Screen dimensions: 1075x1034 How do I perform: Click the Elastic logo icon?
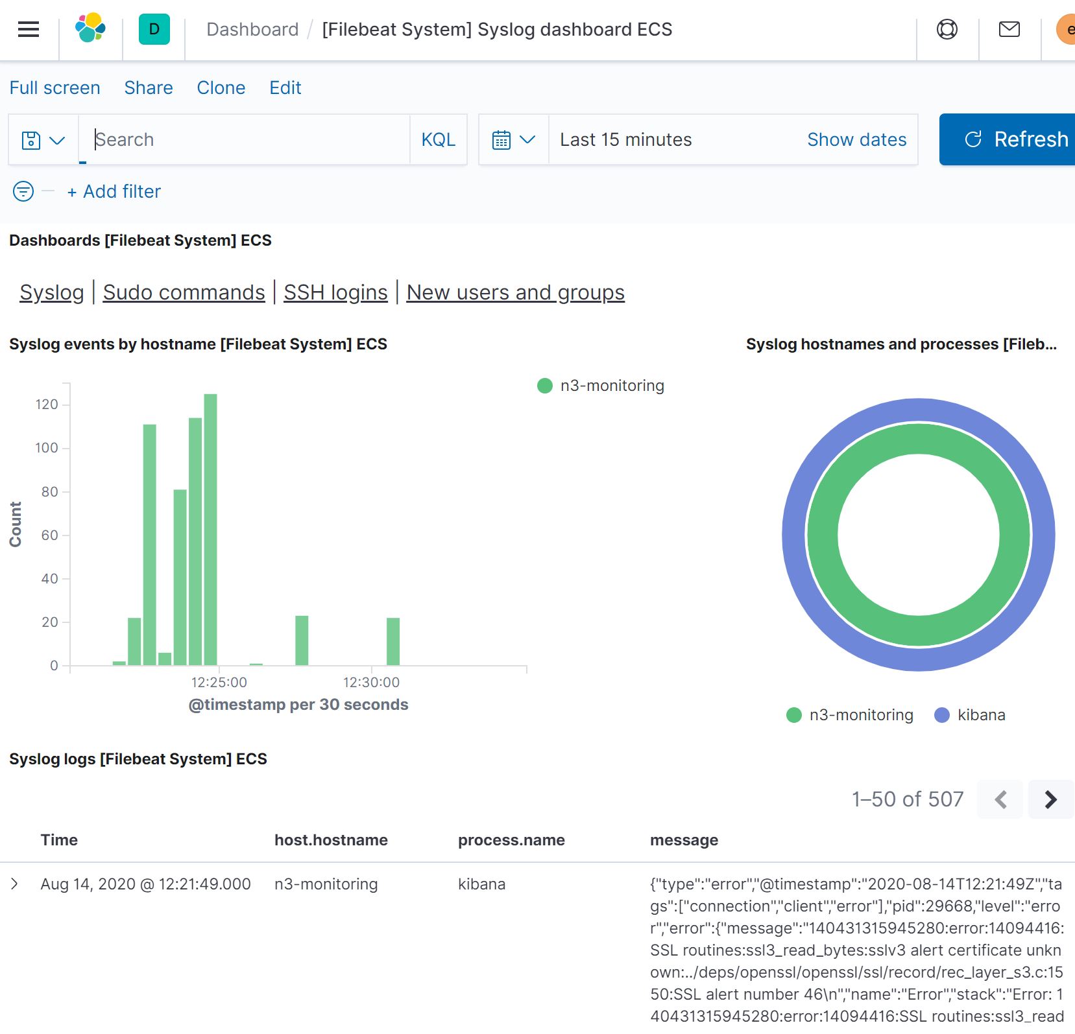click(x=91, y=28)
